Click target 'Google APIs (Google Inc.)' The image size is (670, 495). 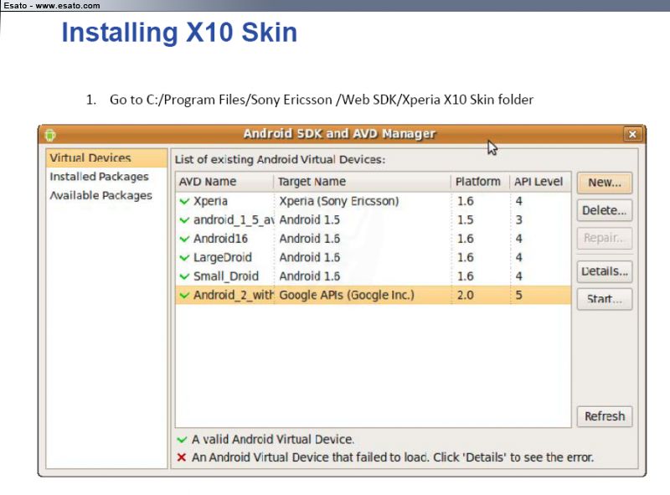(x=347, y=296)
